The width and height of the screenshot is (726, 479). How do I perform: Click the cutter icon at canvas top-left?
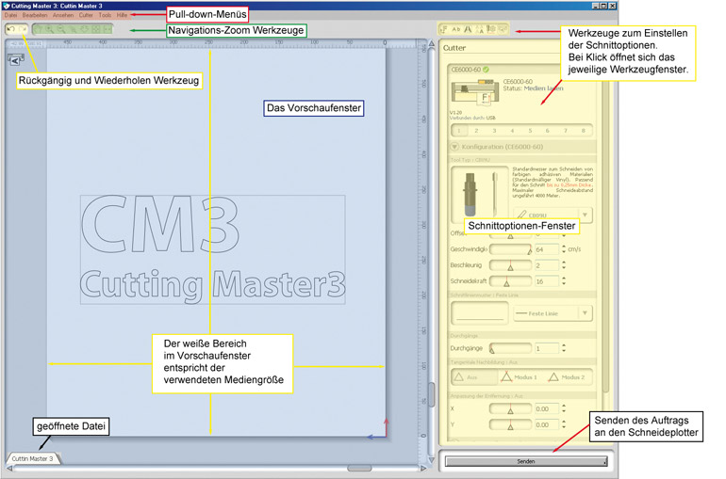[x=15, y=60]
